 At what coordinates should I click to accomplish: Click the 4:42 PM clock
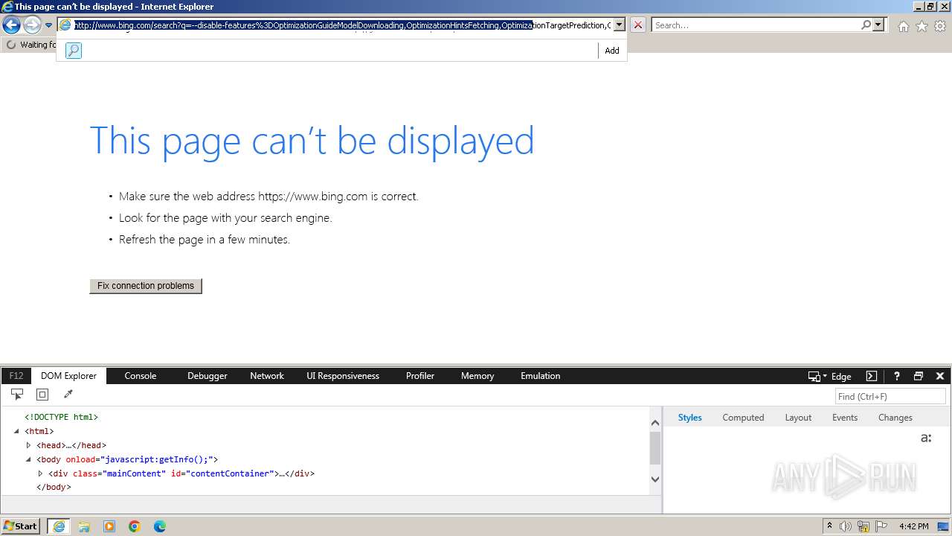(x=913, y=526)
